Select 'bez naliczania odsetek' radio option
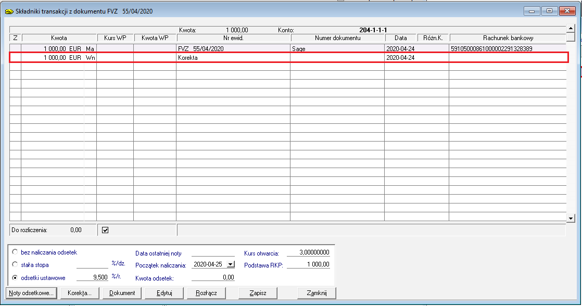The width and height of the screenshot is (582, 306). click(15, 252)
